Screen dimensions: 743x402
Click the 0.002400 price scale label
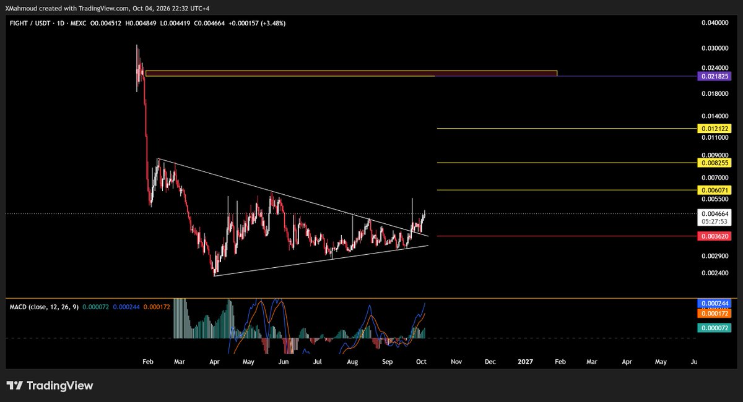point(714,273)
